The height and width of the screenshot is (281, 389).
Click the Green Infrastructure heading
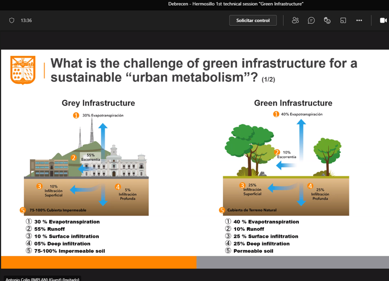(293, 103)
